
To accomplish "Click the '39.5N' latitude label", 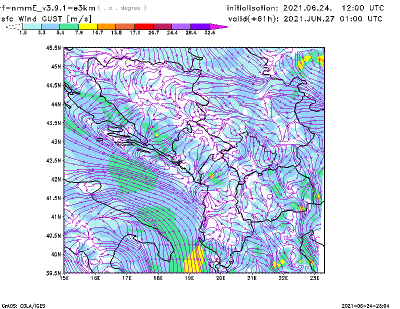I will (53, 273).
